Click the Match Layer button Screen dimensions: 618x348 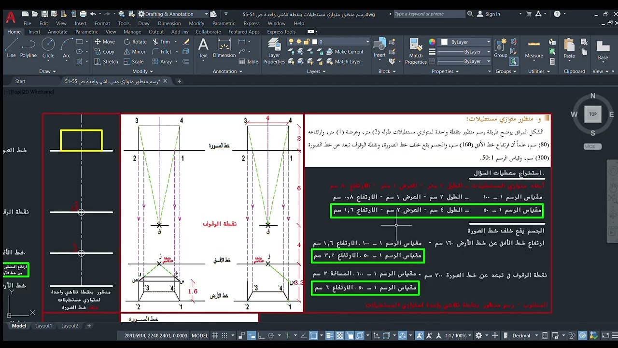[x=343, y=61]
